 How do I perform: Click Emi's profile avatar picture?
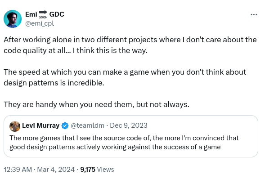pyautogui.click(x=13, y=19)
